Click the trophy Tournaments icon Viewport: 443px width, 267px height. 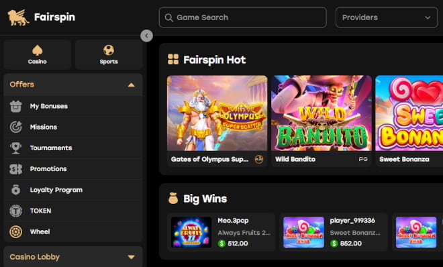[16, 148]
